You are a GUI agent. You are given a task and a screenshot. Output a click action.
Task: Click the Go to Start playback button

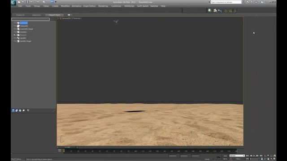coord(248,156)
